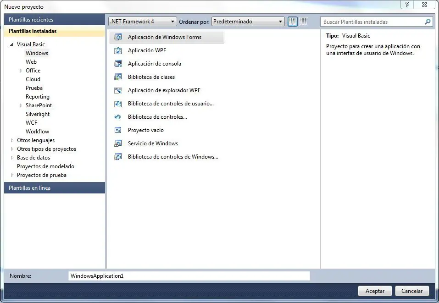The height and width of the screenshot is (303, 439).
Task: Close the Nuevo proyecto dialog
Action: click(x=424, y=5)
